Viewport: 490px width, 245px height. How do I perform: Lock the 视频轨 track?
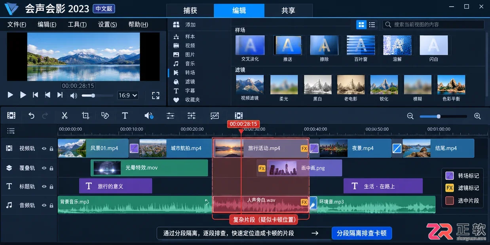(51, 149)
